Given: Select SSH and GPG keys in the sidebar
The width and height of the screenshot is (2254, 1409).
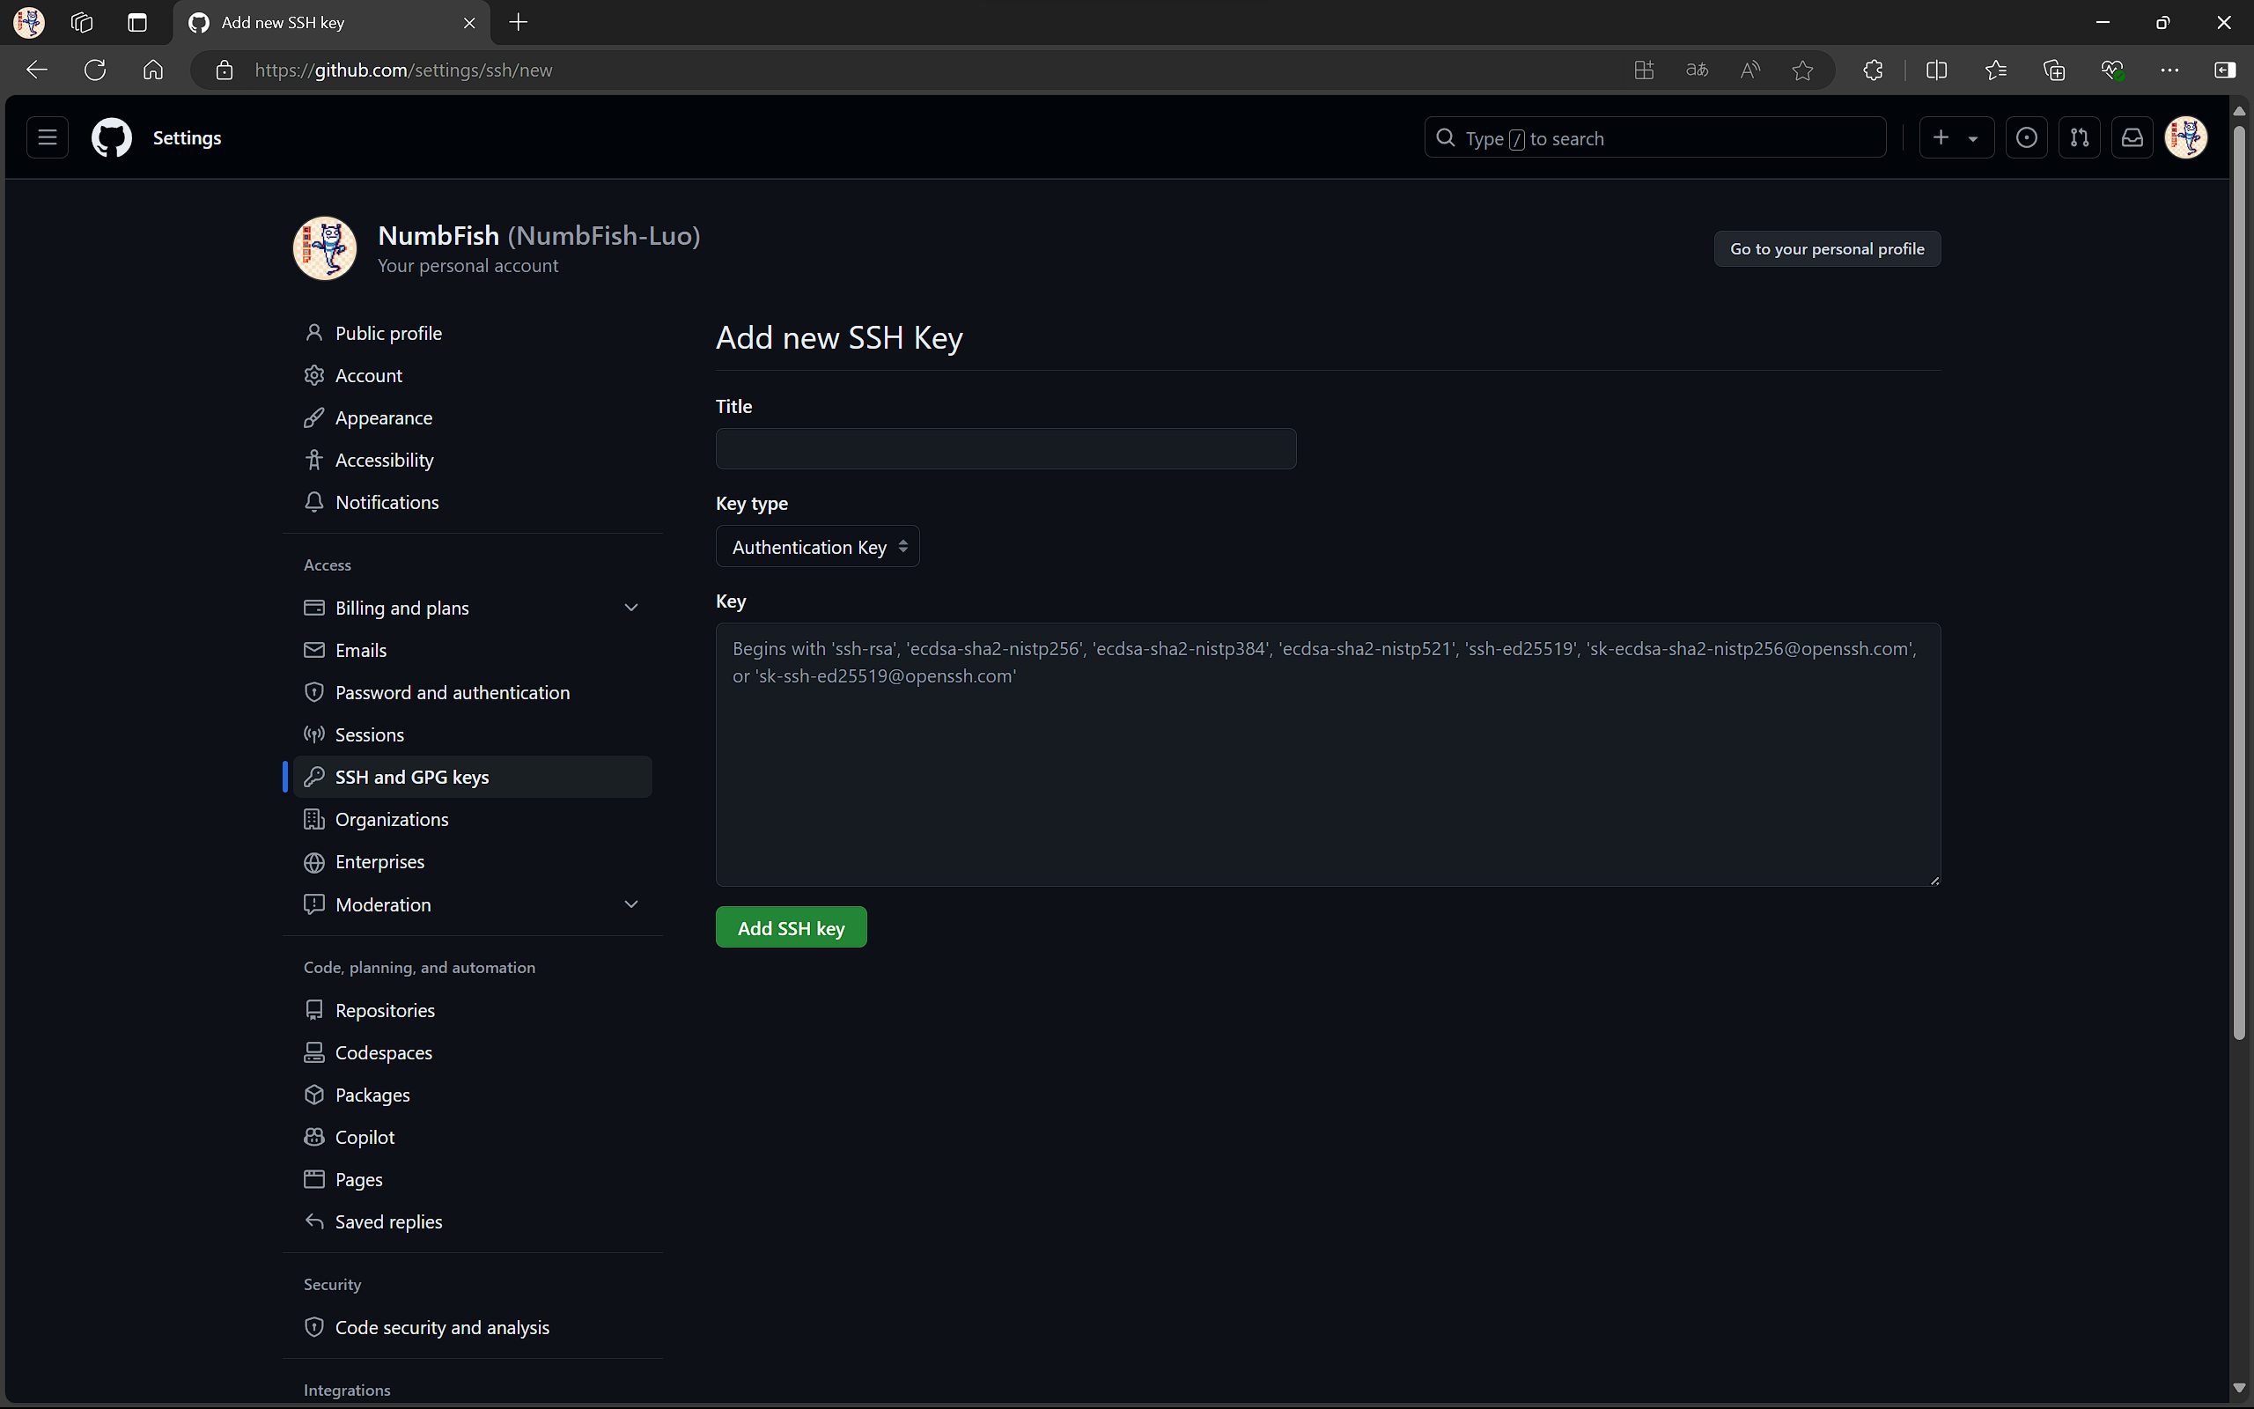Looking at the screenshot, I should pos(472,778).
